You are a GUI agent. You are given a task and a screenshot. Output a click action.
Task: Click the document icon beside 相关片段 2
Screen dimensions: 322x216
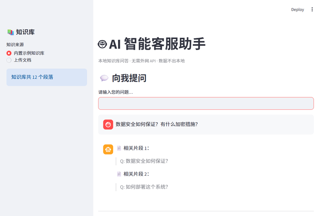pos(119,174)
